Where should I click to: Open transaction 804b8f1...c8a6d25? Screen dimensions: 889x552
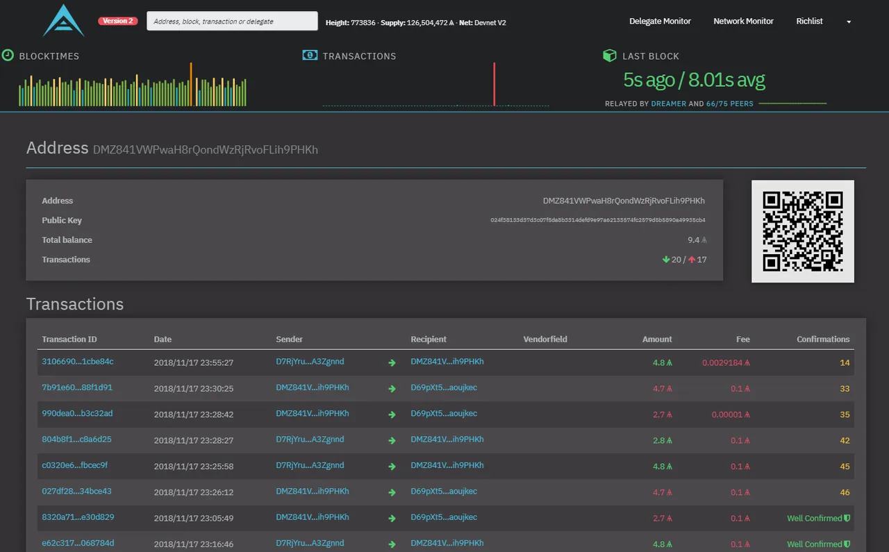[76, 440]
